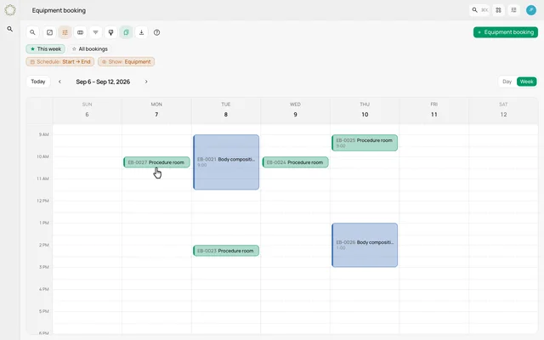Click the Today button
544x340 pixels.
38,82
